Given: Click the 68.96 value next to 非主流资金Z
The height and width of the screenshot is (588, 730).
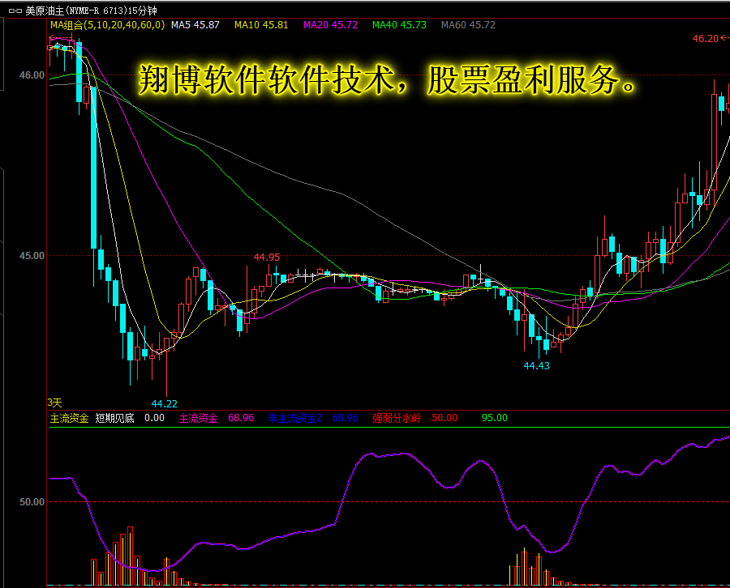Looking at the screenshot, I should [345, 418].
